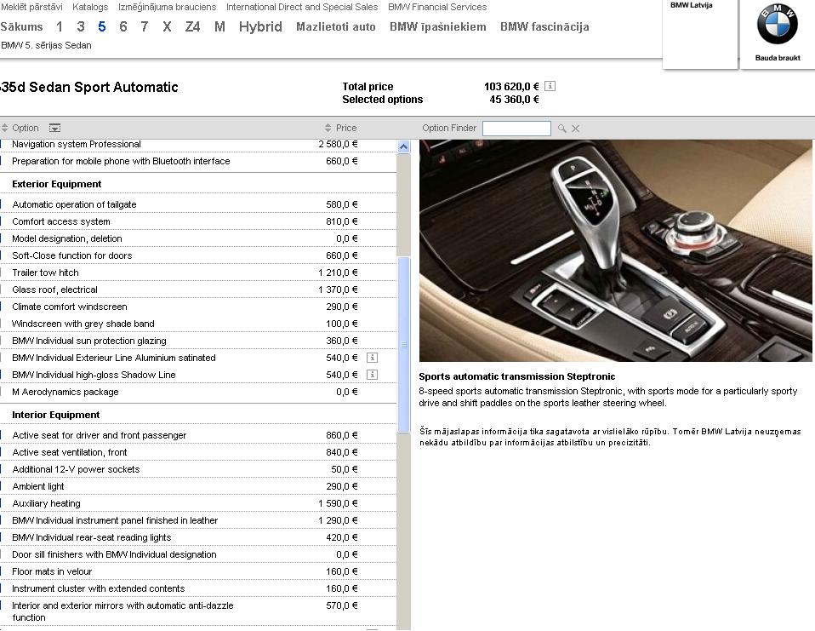Click the Option Finder magnifier icon
815x631 pixels.
click(561, 128)
